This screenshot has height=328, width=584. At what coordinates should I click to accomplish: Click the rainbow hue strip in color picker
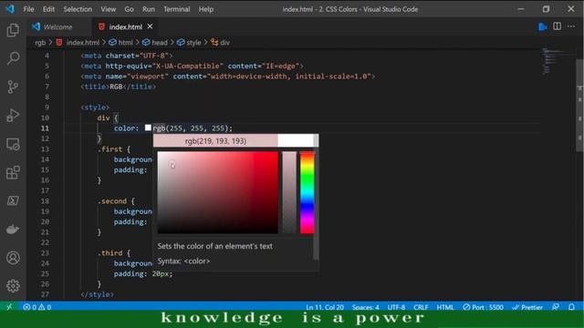click(x=308, y=192)
